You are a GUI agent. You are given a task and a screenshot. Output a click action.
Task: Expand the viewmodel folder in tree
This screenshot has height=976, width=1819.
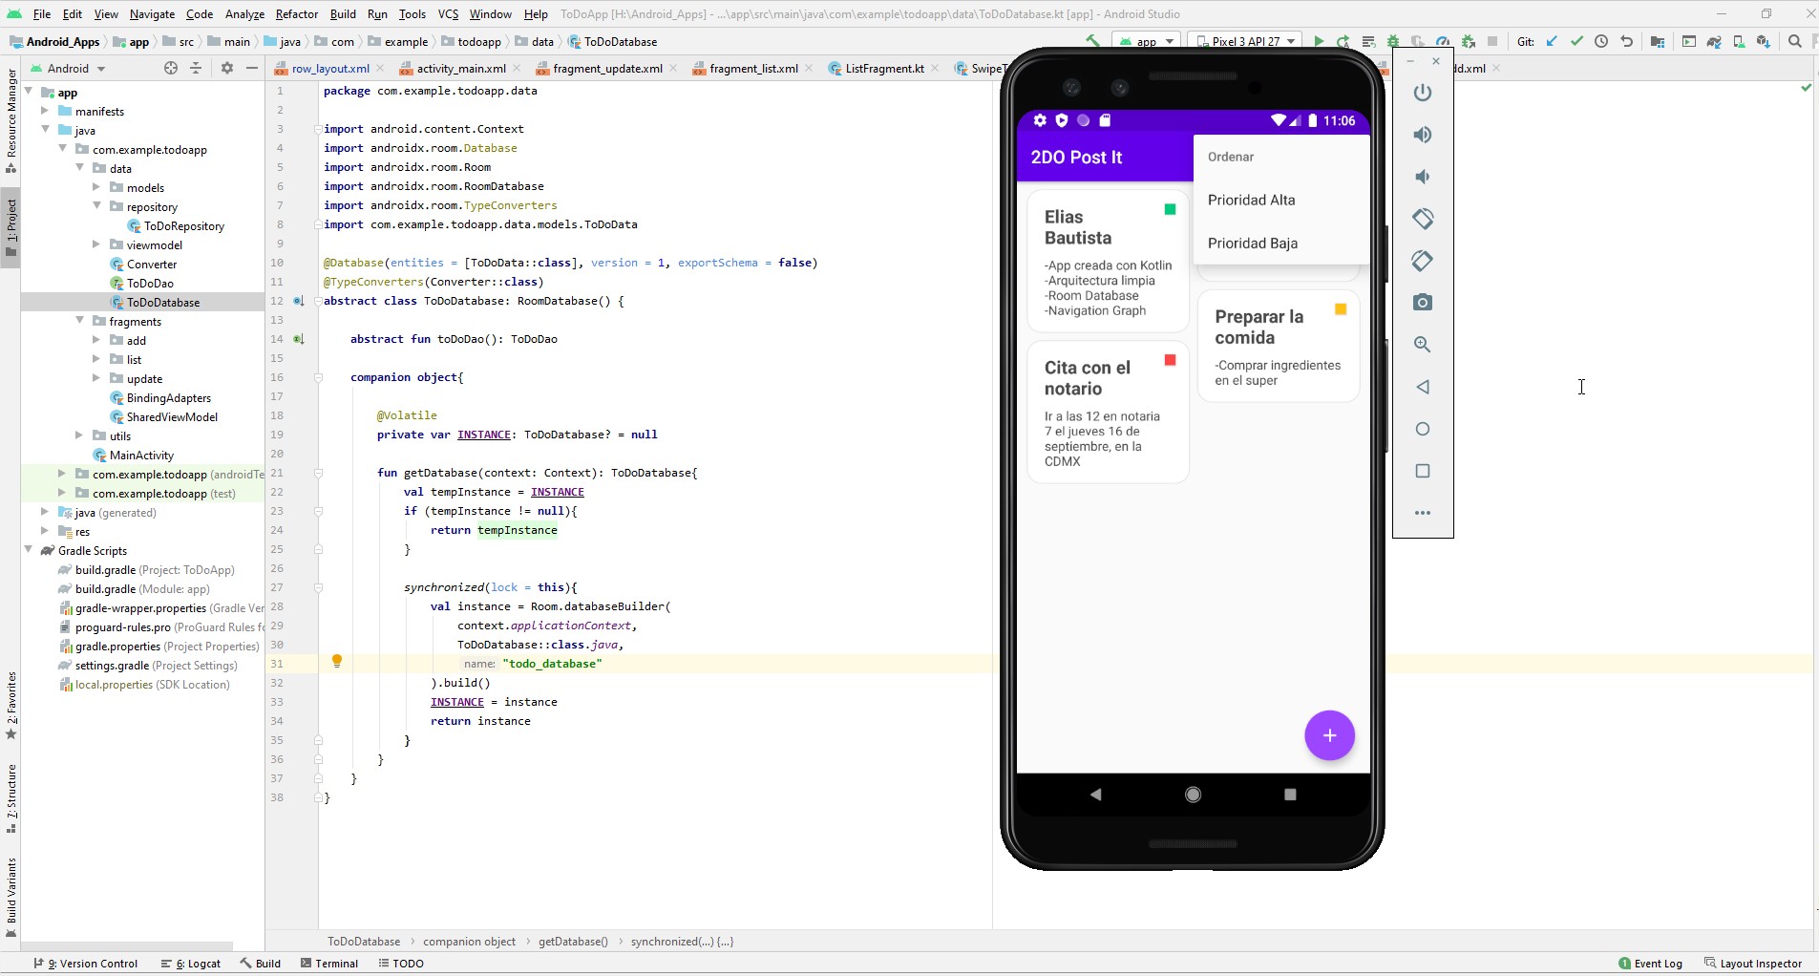[x=96, y=244]
